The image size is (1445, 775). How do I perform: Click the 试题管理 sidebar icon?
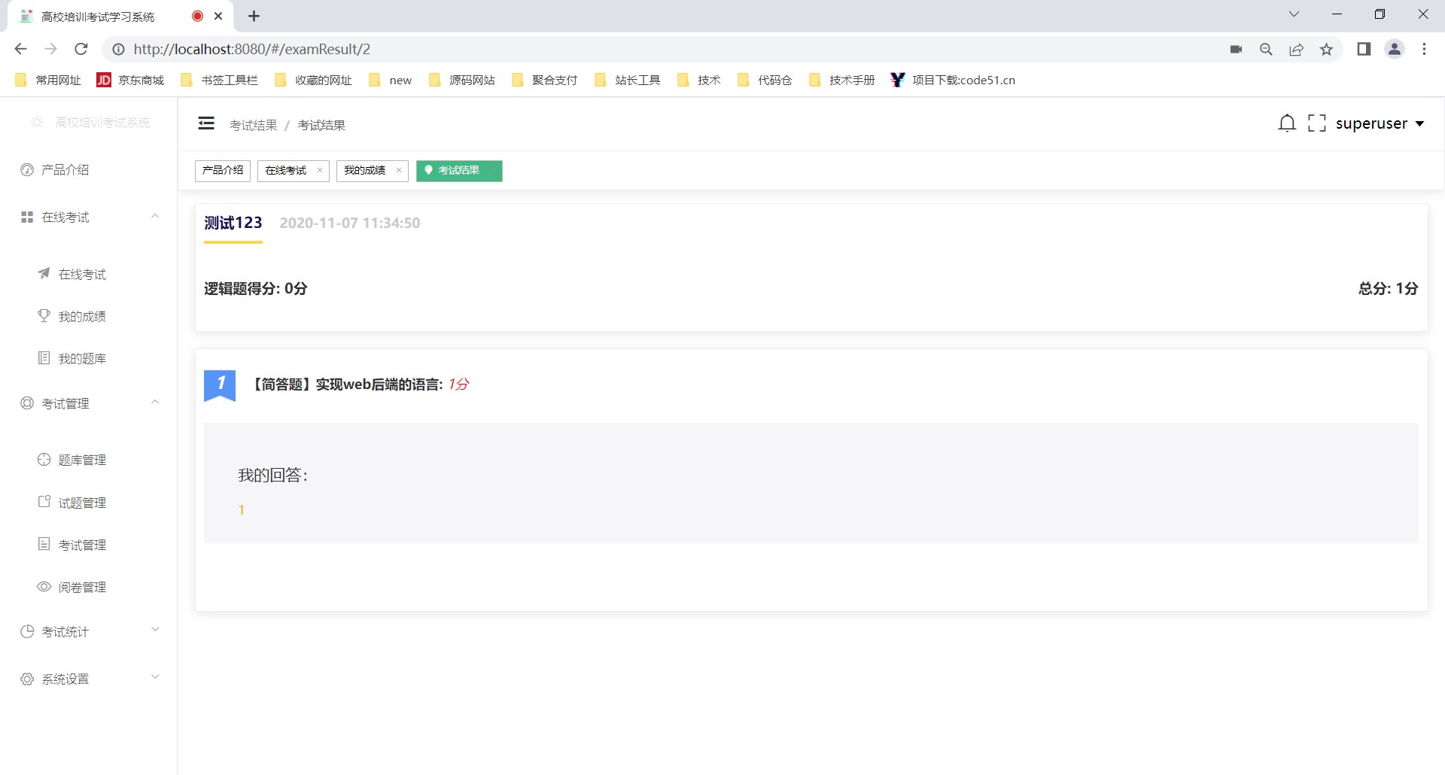[44, 502]
